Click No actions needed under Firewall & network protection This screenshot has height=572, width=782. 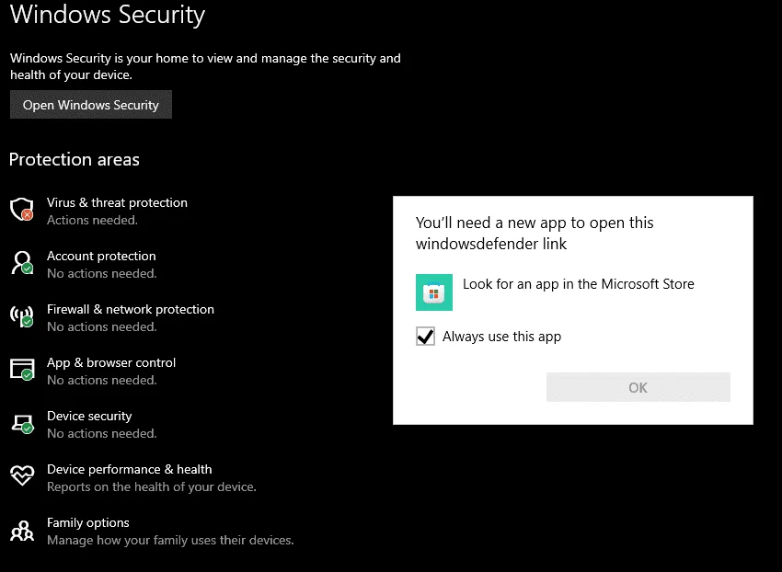coord(102,326)
